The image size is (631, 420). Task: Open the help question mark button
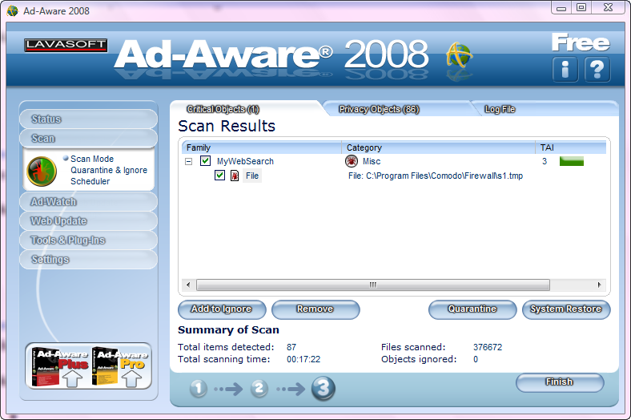[597, 69]
